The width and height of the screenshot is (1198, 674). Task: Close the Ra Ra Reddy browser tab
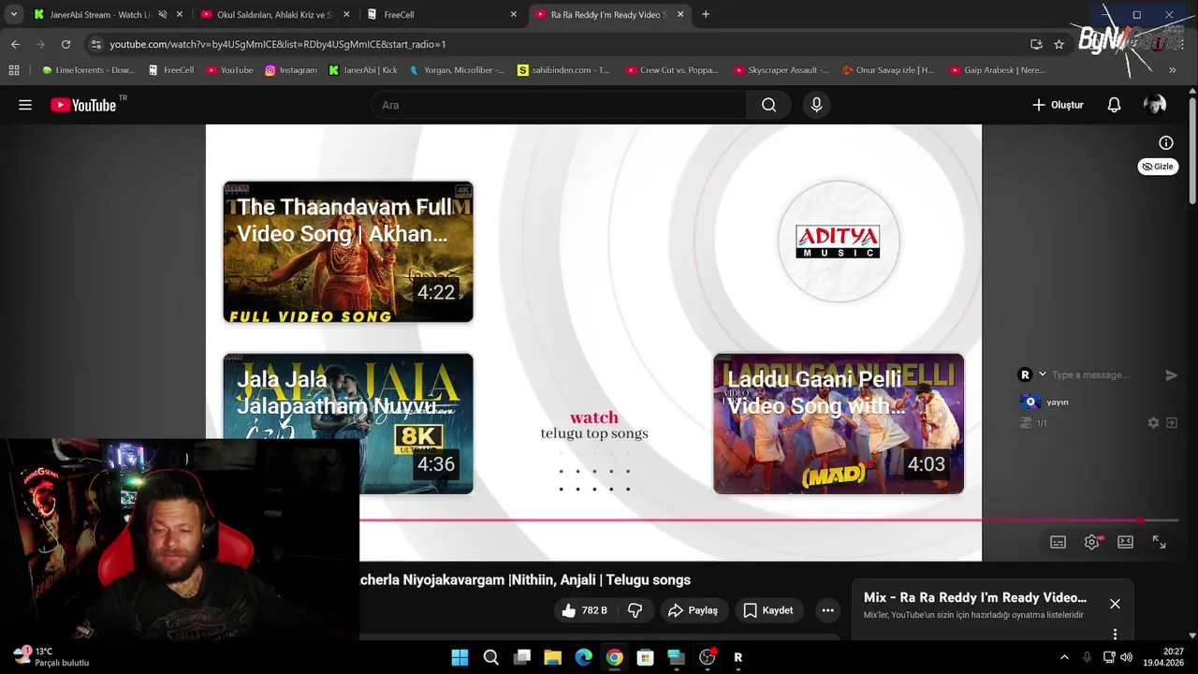(680, 14)
